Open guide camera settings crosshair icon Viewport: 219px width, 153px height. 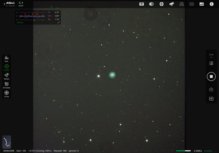coord(161,4)
